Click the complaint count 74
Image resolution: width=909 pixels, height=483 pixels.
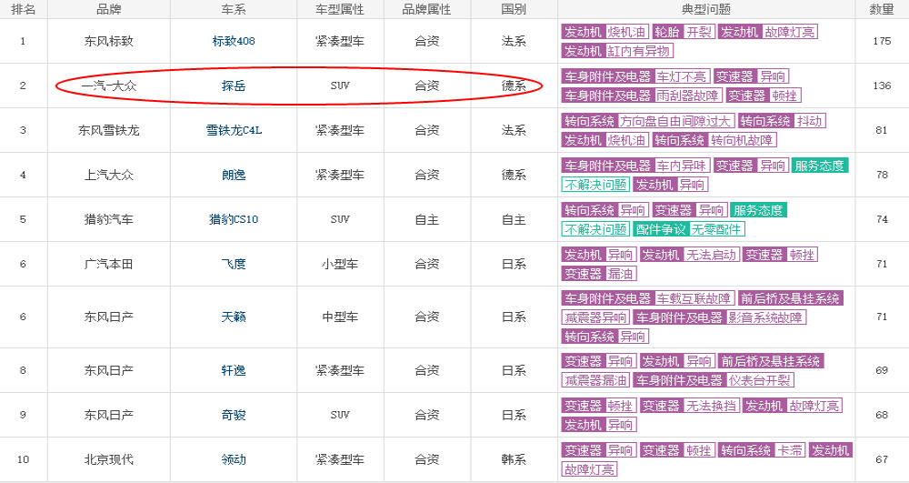click(x=882, y=220)
